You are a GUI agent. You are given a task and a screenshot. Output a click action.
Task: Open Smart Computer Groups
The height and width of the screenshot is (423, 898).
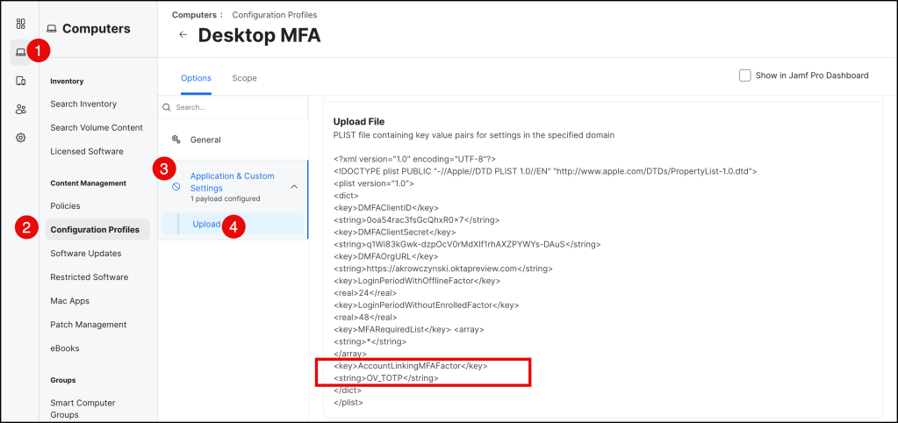tap(77, 408)
